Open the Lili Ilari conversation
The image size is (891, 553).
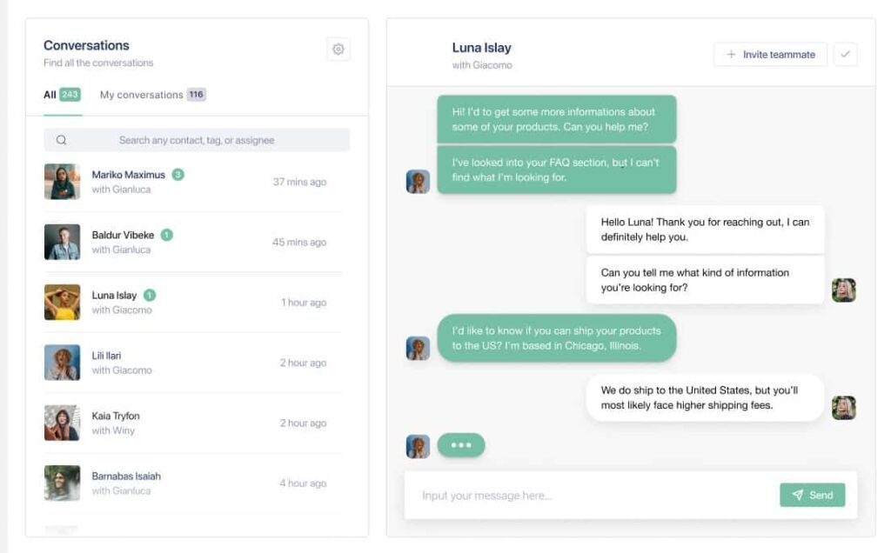(x=185, y=363)
